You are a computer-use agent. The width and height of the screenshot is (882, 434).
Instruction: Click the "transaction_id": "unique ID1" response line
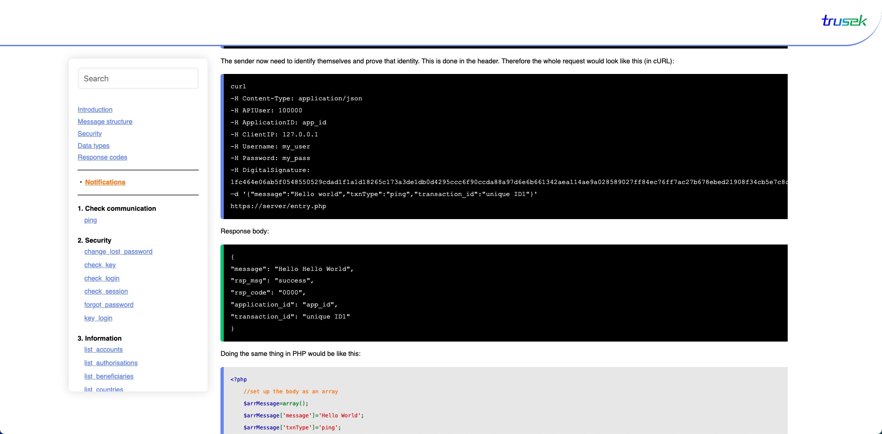290,317
